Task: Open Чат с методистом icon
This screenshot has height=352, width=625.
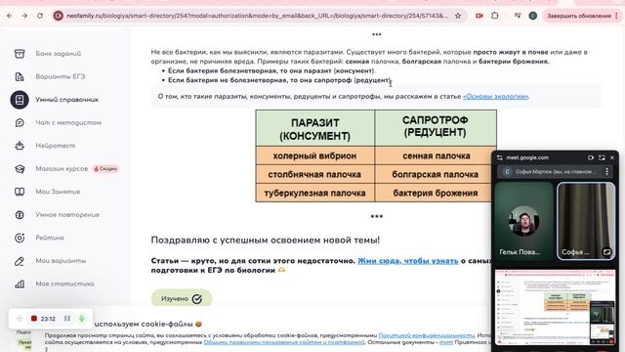Action: point(20,122)
